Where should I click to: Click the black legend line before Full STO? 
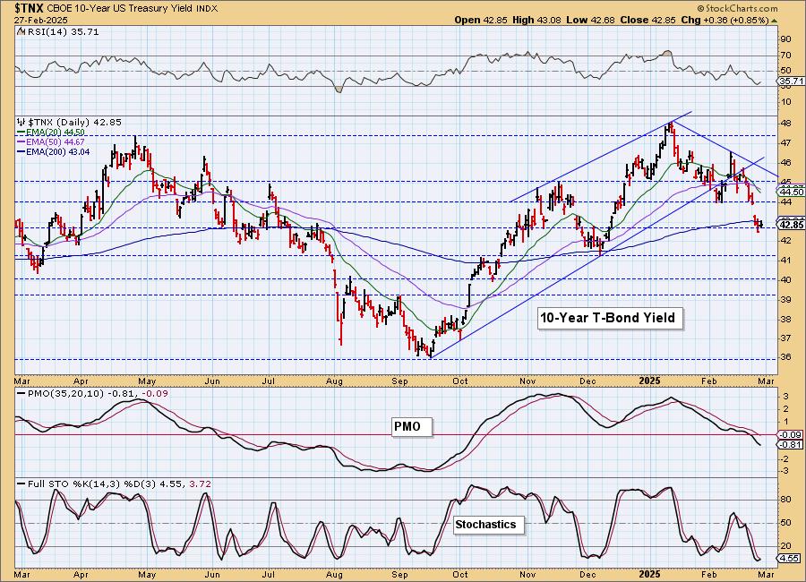tap(21, 484)
